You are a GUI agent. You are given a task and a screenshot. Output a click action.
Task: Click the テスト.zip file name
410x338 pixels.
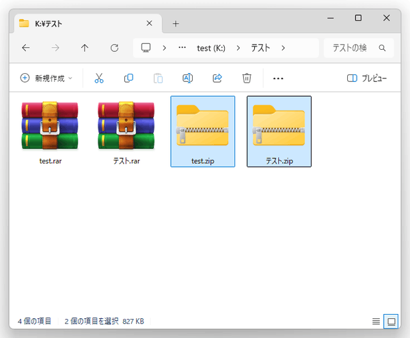(279, 161)
